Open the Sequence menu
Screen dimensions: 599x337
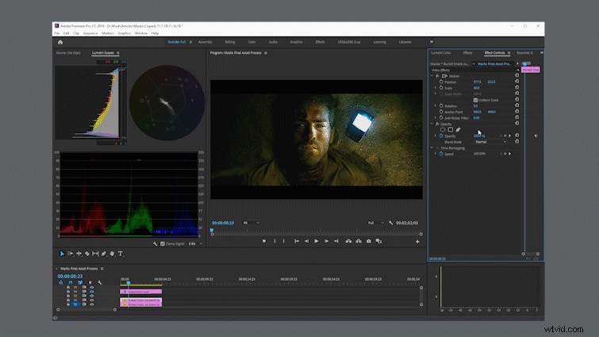click(90, 33)
